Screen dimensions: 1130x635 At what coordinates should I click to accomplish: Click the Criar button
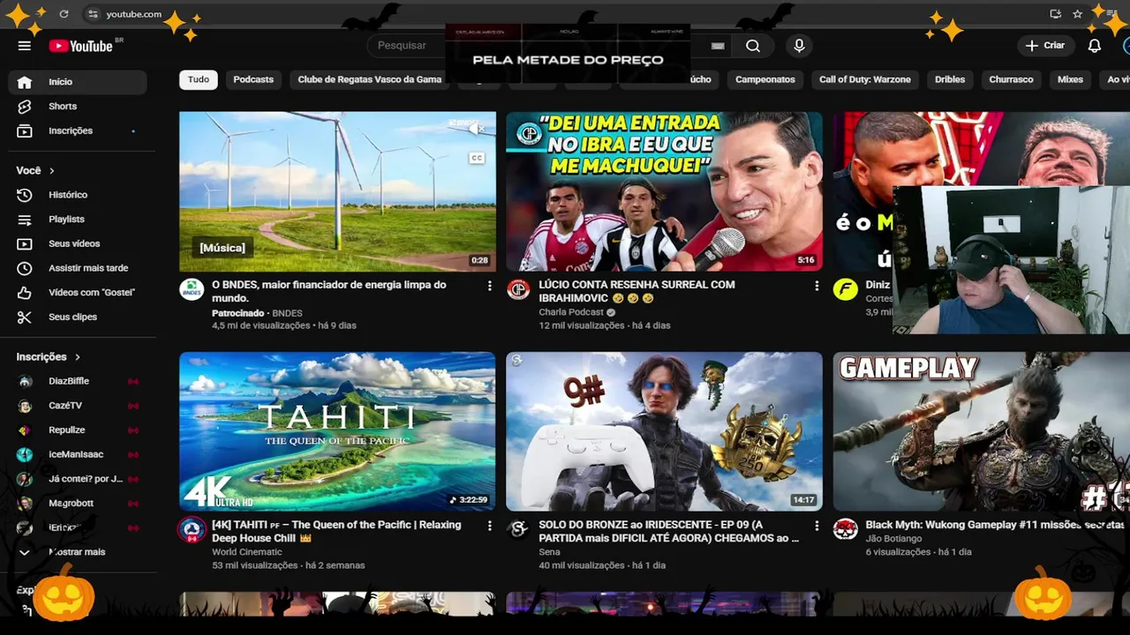1045,46
